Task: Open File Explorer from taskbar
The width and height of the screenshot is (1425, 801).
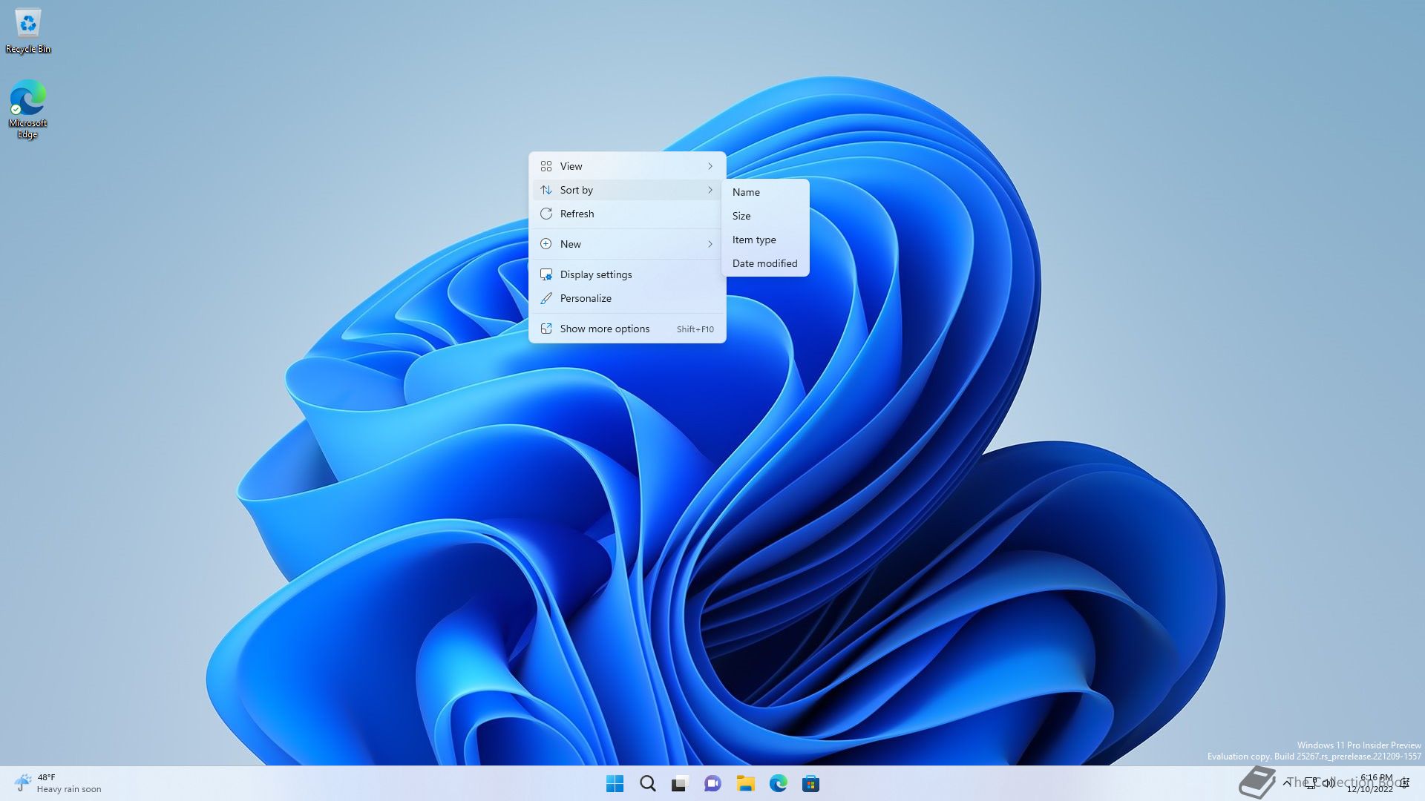Action: click(x=745, y=783)
